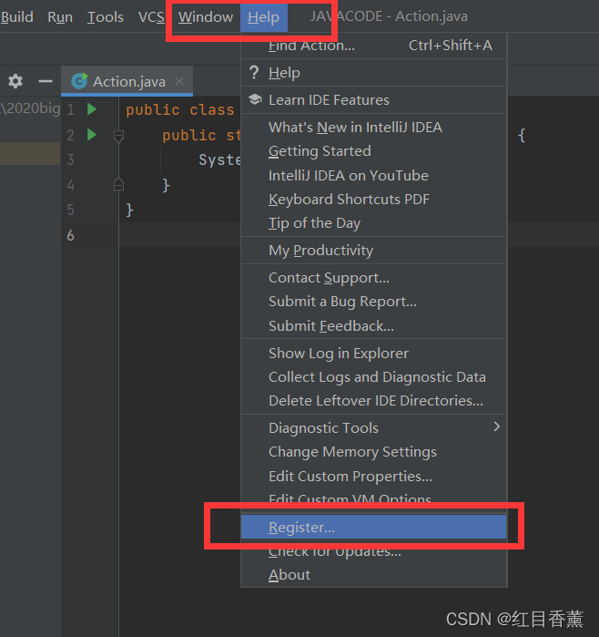Choose Change Memory Settings

374,452
